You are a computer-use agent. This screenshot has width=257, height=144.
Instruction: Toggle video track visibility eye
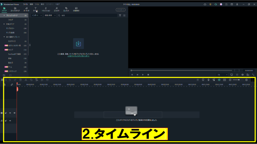[14, 113]
